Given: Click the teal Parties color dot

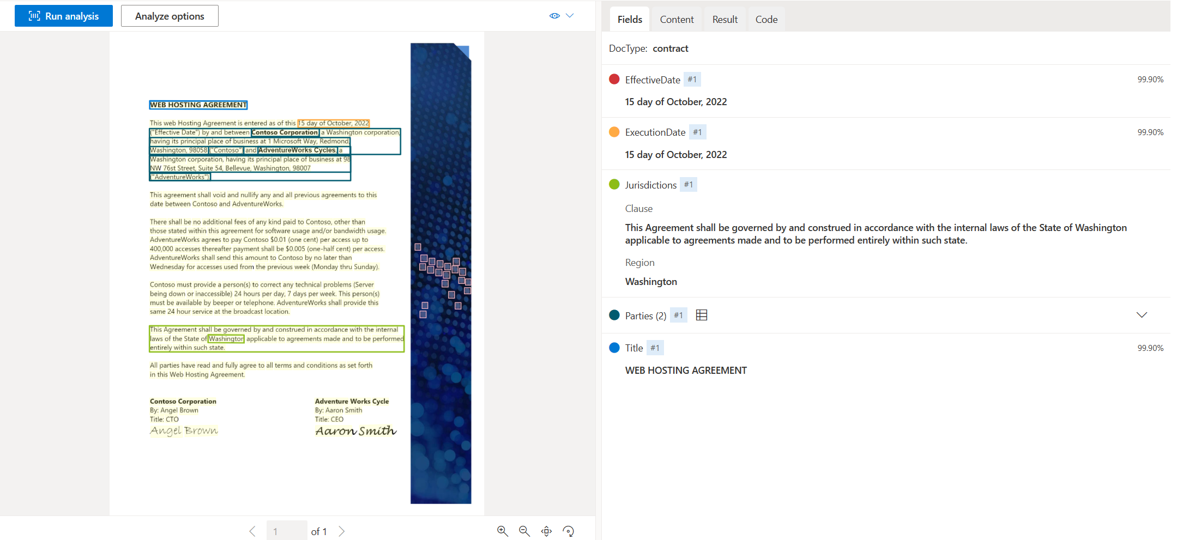Looking at the screenshot, I should [x=614, y=315].
